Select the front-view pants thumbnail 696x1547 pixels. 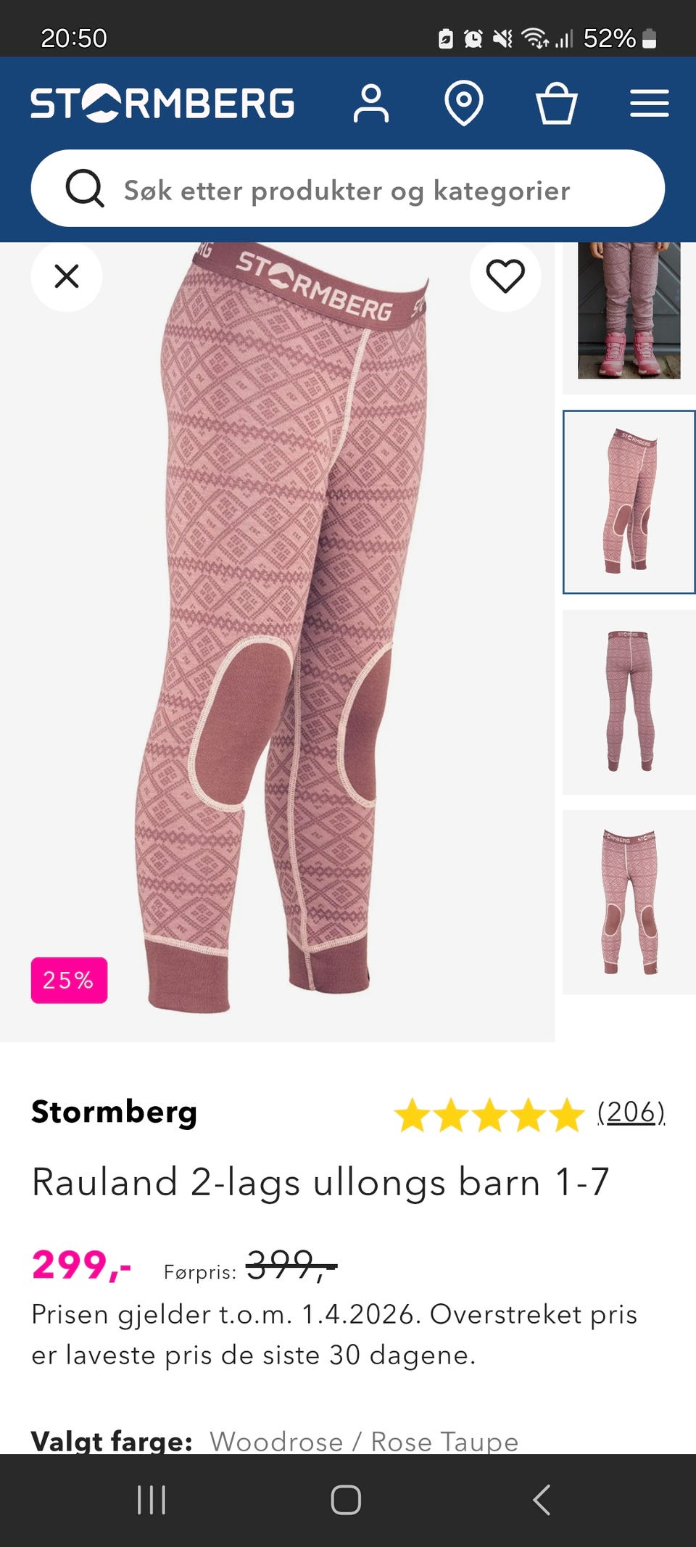tap(629, 902)
